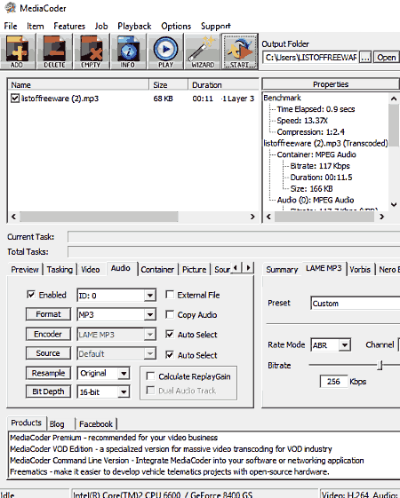The image size is (400, 498).
Task: Click the Resample button
Action: point(48,373)
